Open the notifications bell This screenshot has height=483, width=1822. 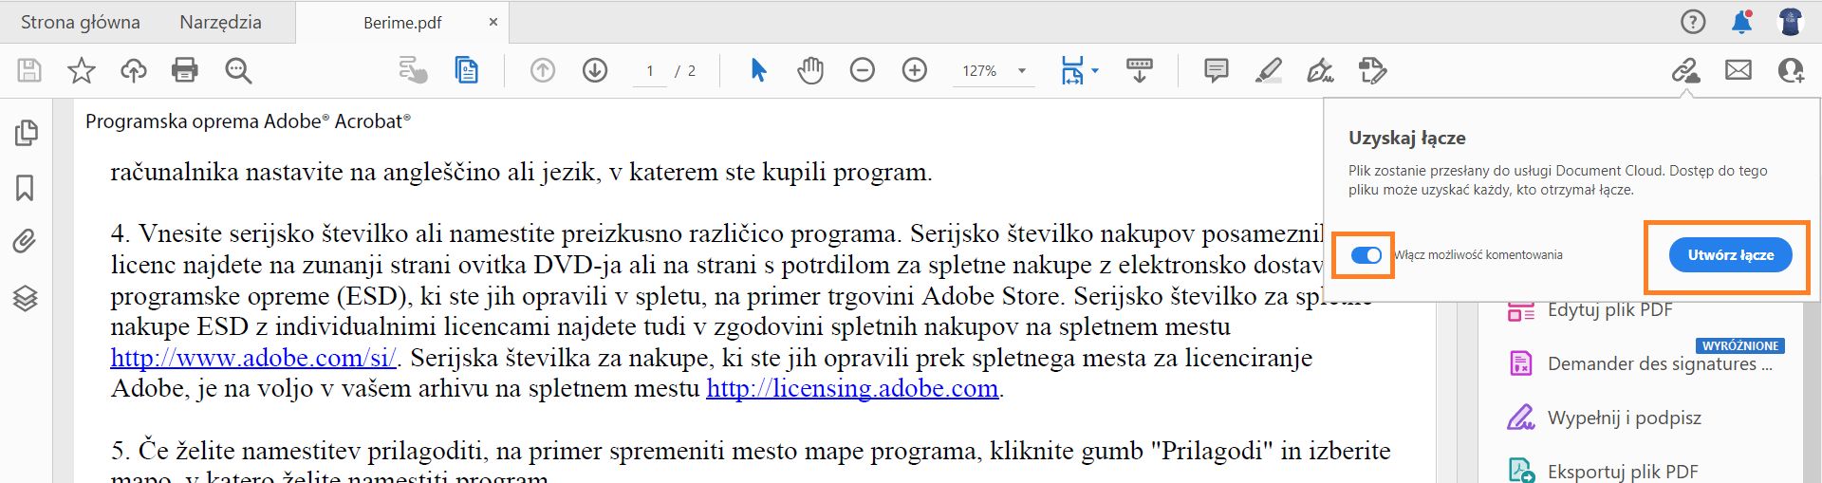[x=1742, y=22]
